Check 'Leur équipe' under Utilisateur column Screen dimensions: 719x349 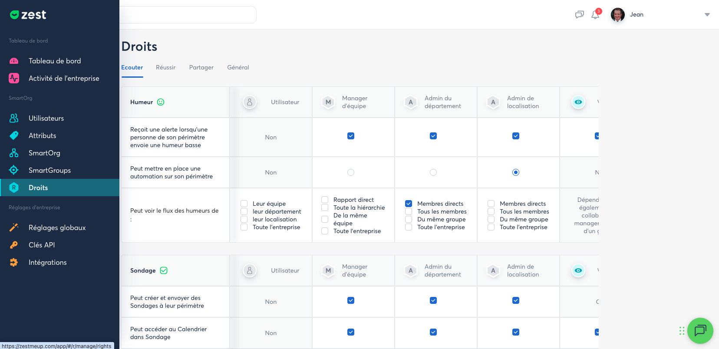click(x=244, y=204)
